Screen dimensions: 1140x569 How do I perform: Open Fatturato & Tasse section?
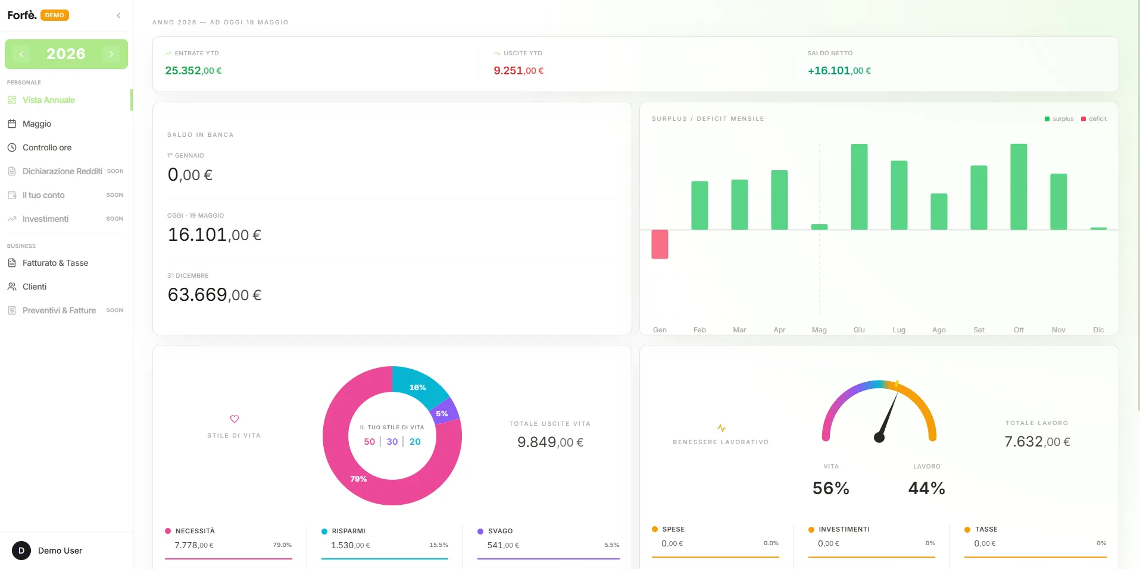(66, 263)
